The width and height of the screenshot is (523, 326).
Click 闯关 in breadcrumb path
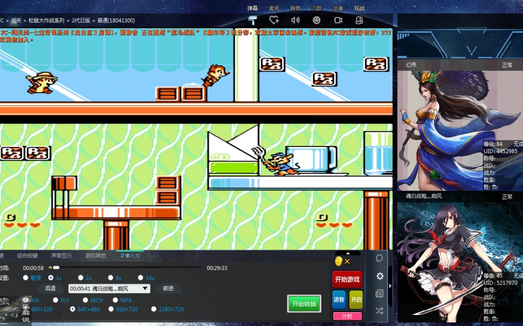pos(16,21)
